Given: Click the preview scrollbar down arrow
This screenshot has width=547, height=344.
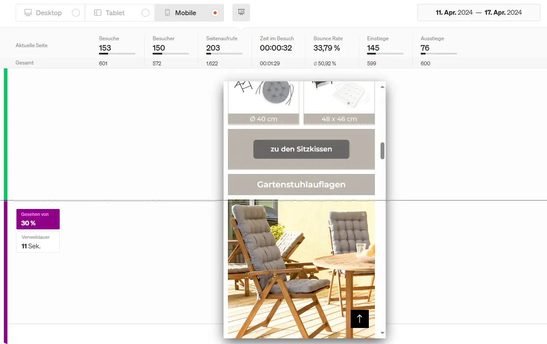Looking at the screenshot, I should [382, 333].
